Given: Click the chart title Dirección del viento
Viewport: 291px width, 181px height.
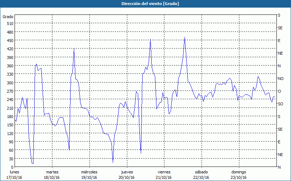Looking at the screenshot, I should (145, 4).
